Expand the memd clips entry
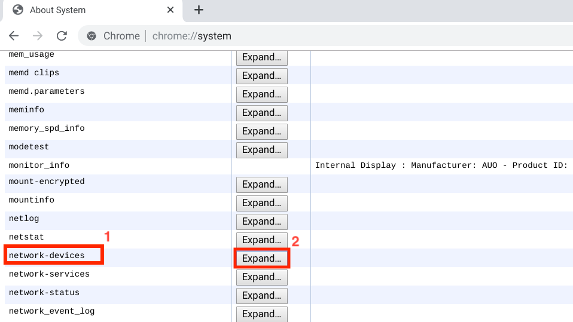 coord(261,75)
